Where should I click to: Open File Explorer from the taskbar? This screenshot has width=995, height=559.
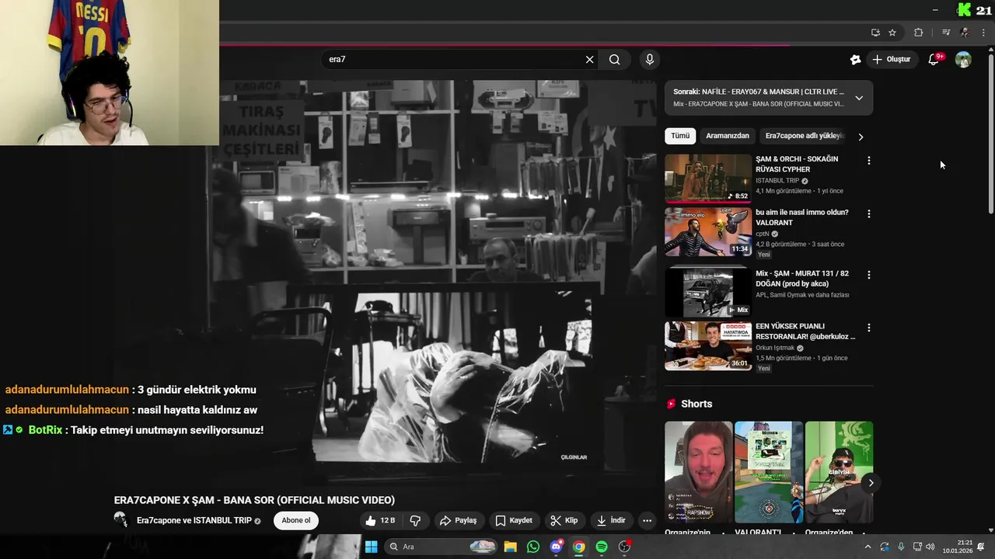click(x=510, y=547)
